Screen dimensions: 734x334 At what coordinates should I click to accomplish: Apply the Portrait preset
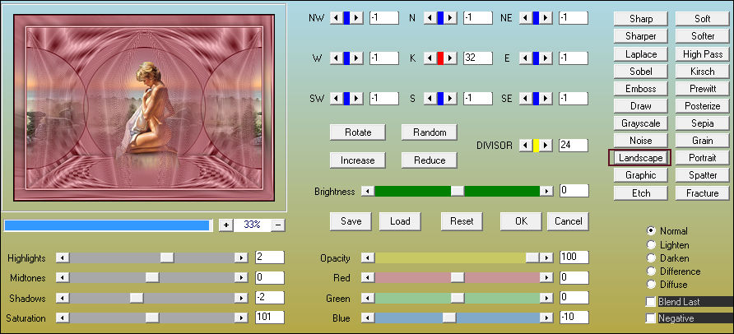coord(702,158)
